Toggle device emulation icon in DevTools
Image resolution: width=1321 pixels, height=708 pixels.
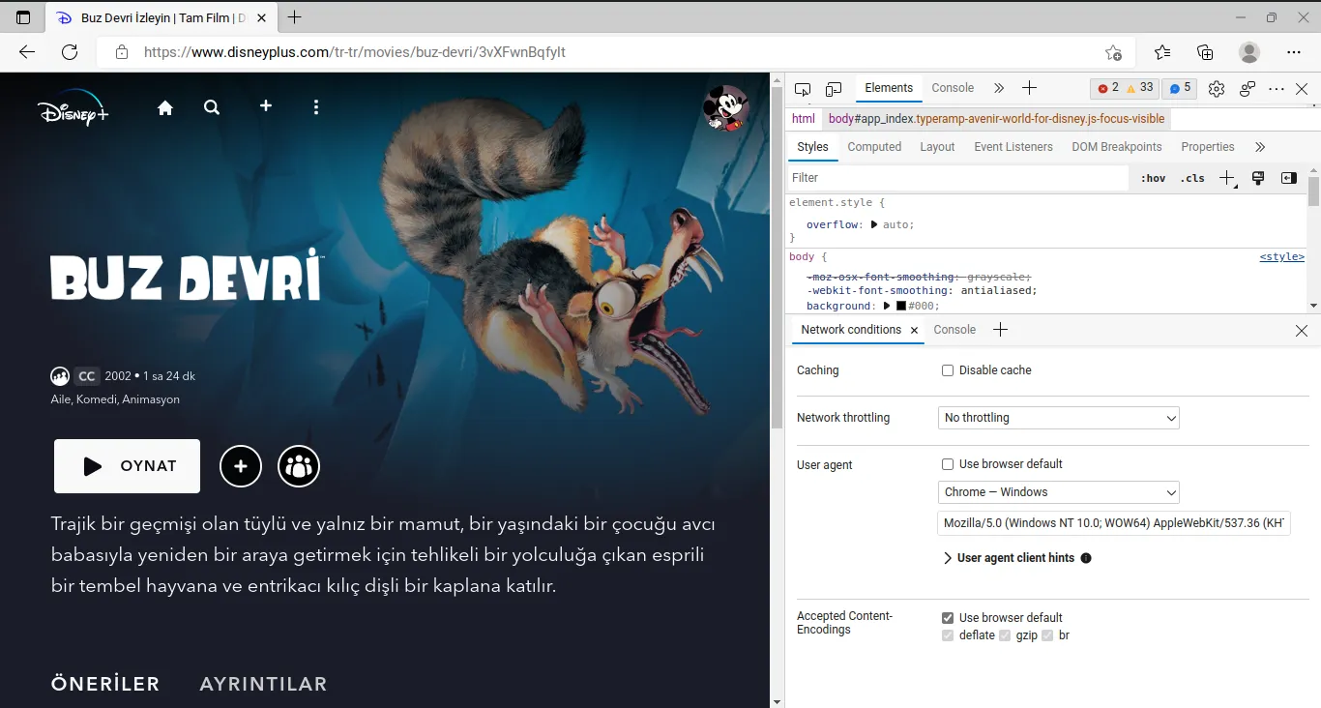point(834,89)
